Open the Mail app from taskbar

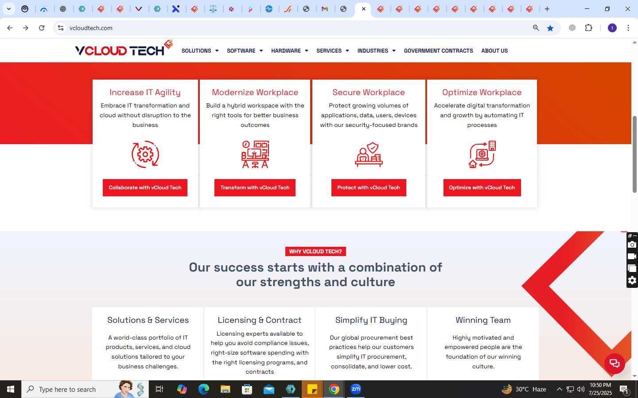269,389
